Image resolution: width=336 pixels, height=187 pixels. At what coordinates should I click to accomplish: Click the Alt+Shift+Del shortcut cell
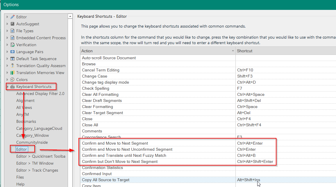point(286,100)
